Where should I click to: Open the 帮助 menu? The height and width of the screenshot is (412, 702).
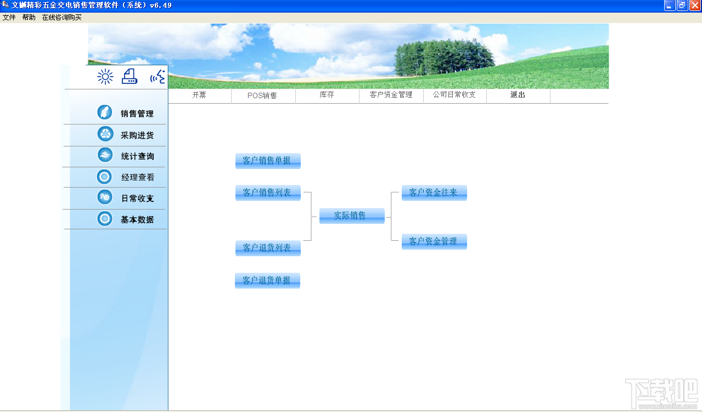tap(29, 18)
